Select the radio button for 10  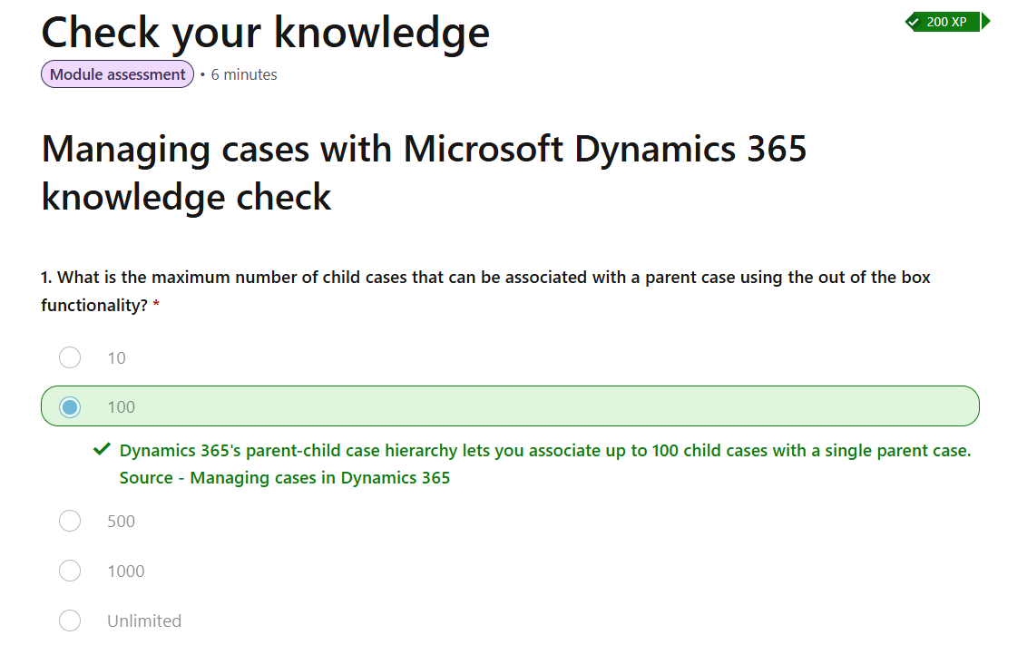click(70, 357)
